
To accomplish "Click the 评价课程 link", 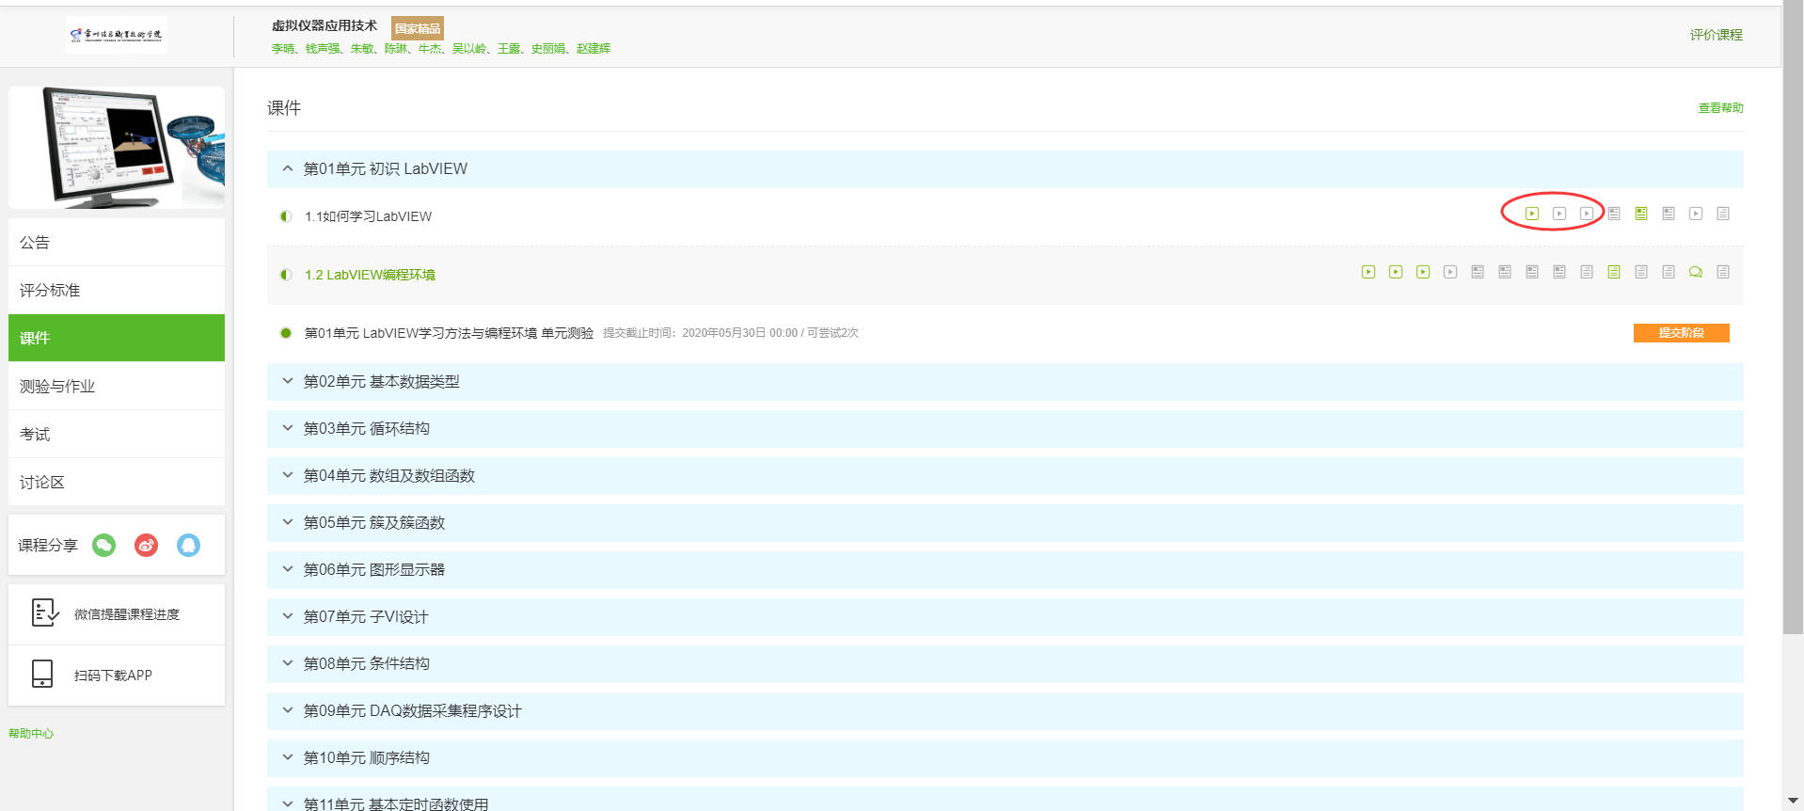I will coord(1716,35).
